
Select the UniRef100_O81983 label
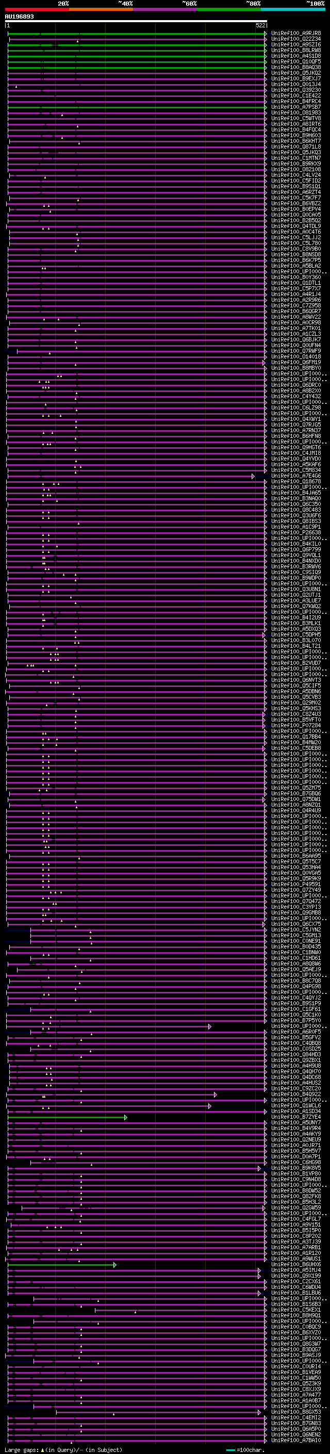coord(295,112)
